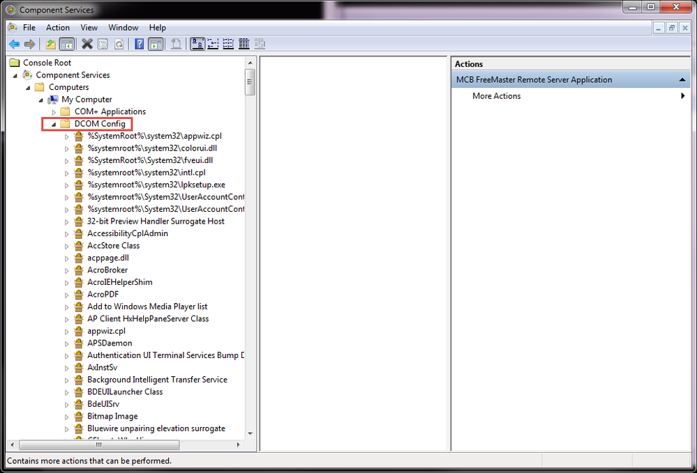This screenshot has width=697, height=473.
Task: Toggle the Show/Hide console tree icon
Action: 67,43
